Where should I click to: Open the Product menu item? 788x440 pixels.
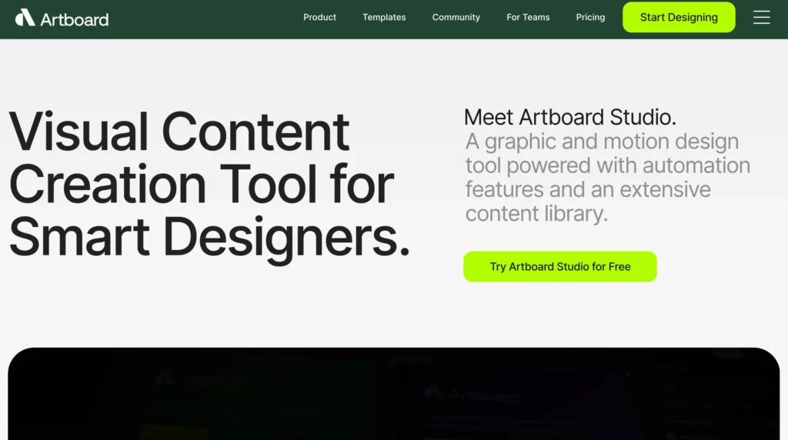click(319, 17)
